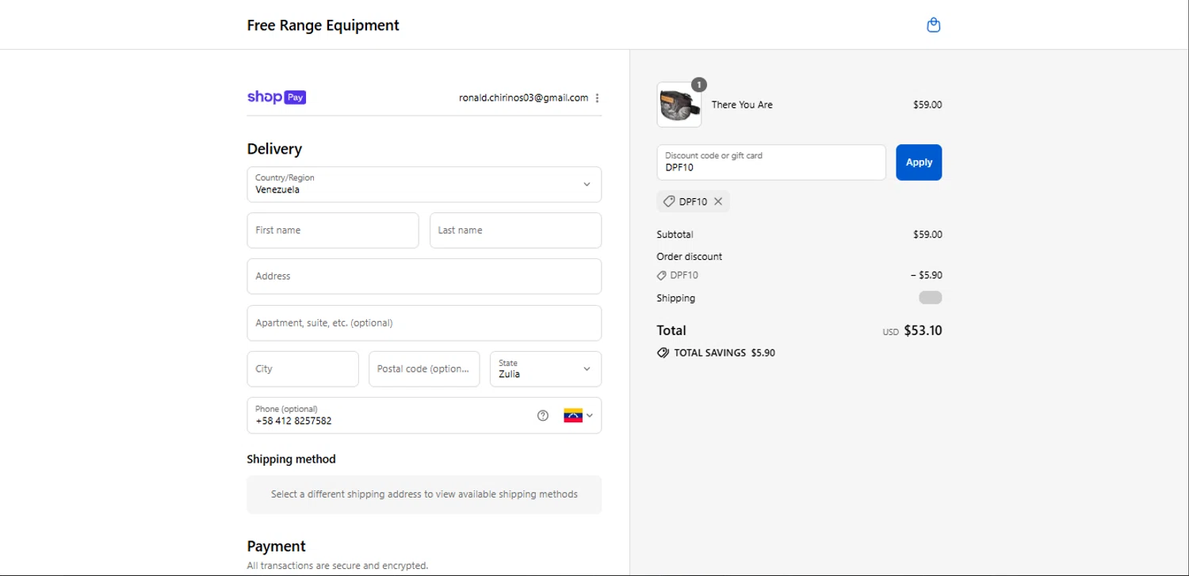Click the Shop Pay logo

tap(277, 97)
